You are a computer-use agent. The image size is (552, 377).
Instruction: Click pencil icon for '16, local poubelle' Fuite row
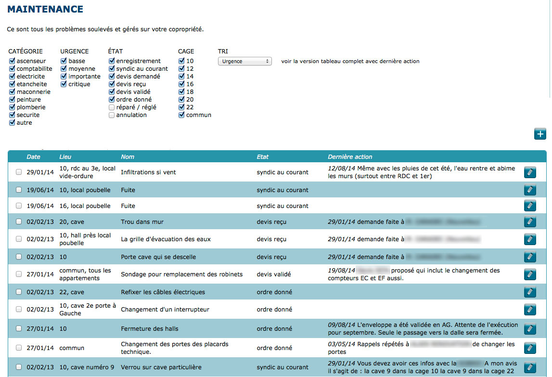tap(530, 206)
